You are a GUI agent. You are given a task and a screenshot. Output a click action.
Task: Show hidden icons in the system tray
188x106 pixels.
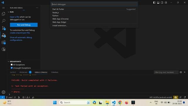tap(151, 102)
